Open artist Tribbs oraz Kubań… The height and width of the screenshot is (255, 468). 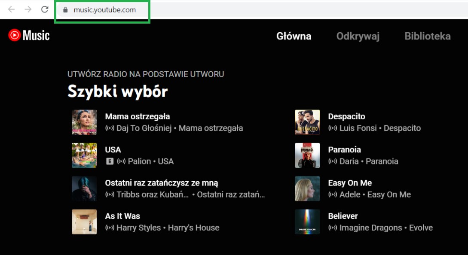153,194
